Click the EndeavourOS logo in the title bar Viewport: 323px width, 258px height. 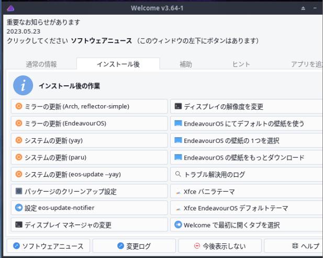click(x=10, y=8)
